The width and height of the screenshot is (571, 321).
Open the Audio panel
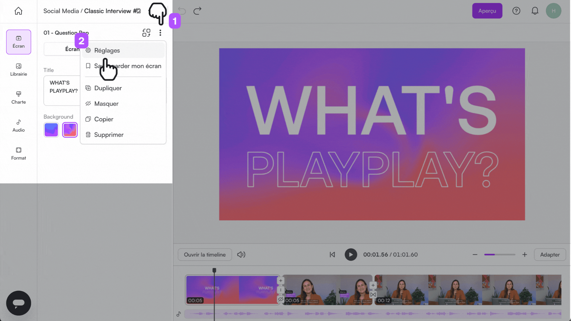point(18,125)
